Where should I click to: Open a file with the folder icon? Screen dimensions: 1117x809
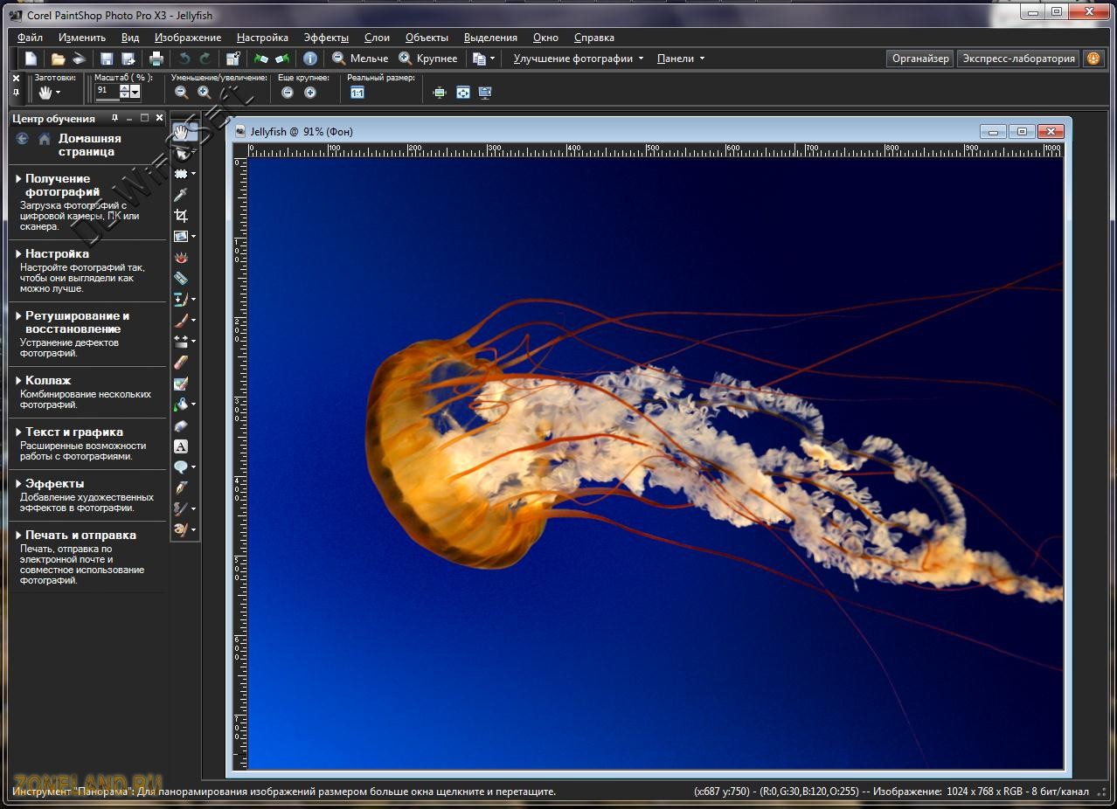(58, 59)
